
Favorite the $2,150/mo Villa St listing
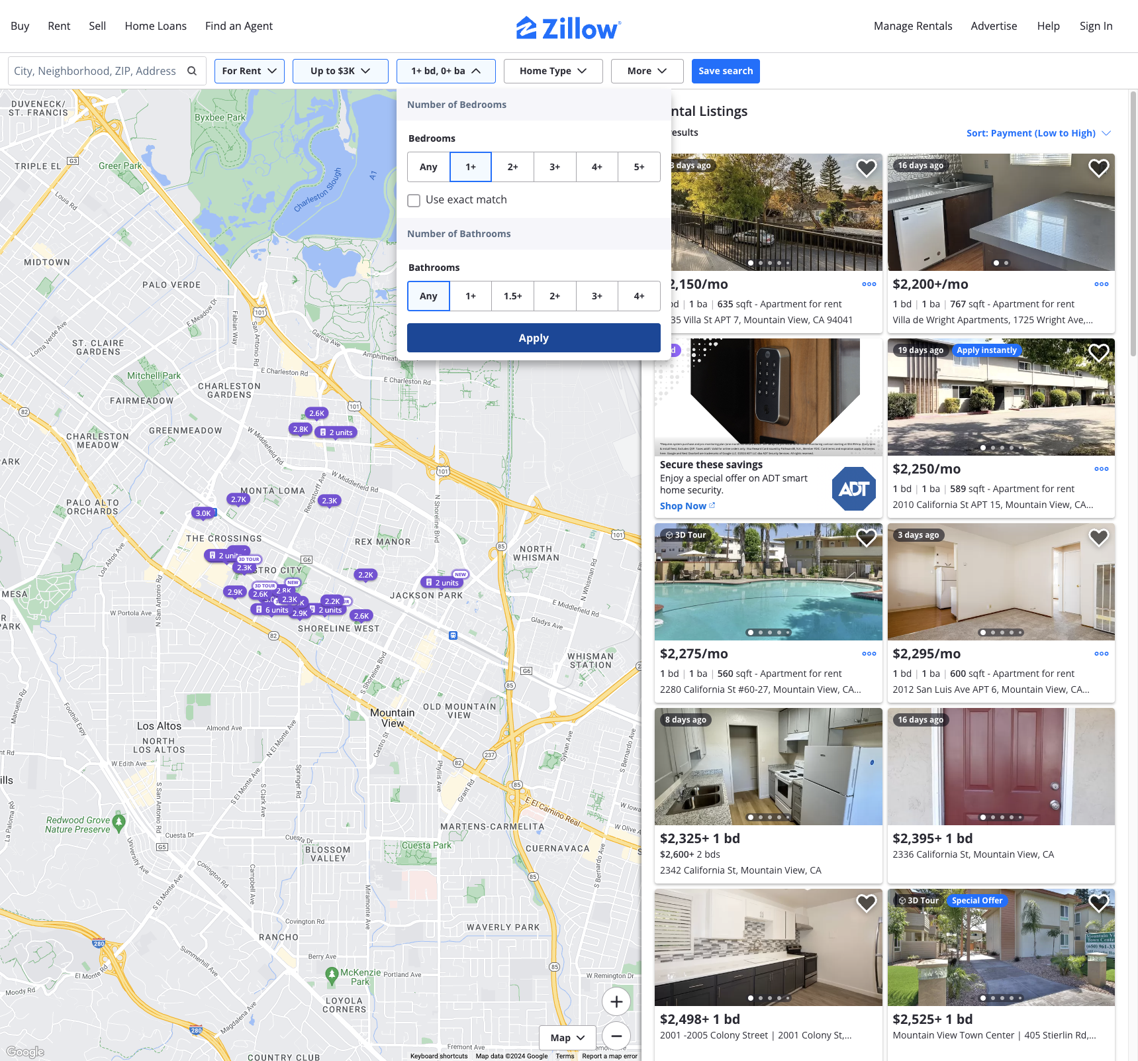tap(866, 168)
